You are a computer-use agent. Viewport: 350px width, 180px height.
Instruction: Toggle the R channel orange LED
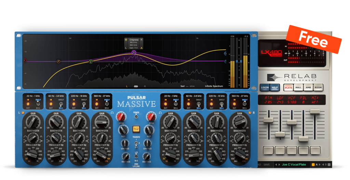click(x=250, y=113)
